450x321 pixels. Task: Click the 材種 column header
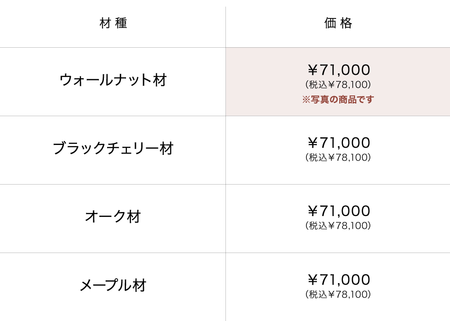tap(113, 23)
